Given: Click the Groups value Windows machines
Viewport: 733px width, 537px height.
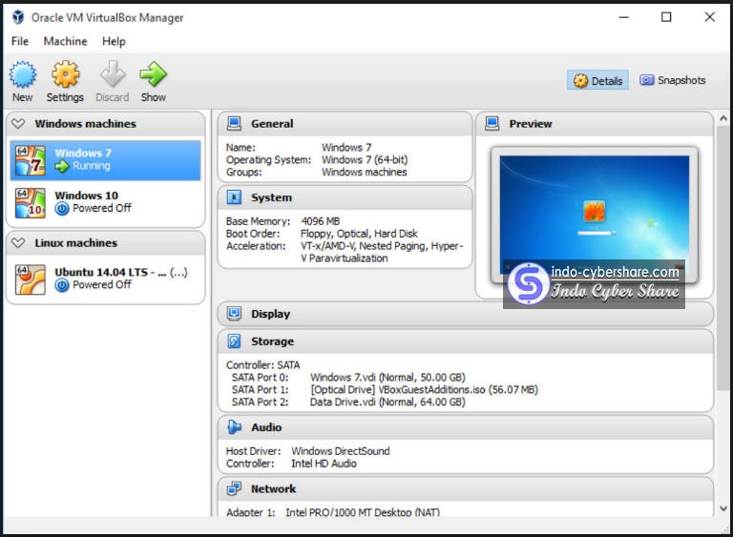Looking at the screenshot, I should click(x=365, y=172).
